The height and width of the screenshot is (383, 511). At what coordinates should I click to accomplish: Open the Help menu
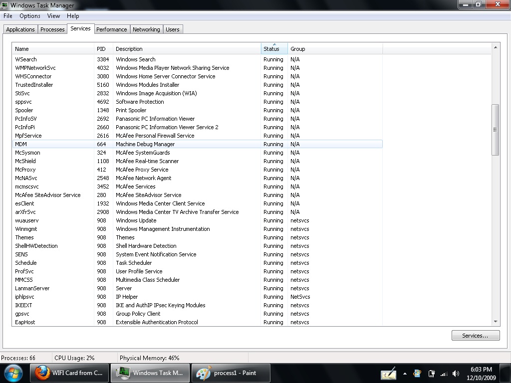pyautogui.click(x=73, y=16)
